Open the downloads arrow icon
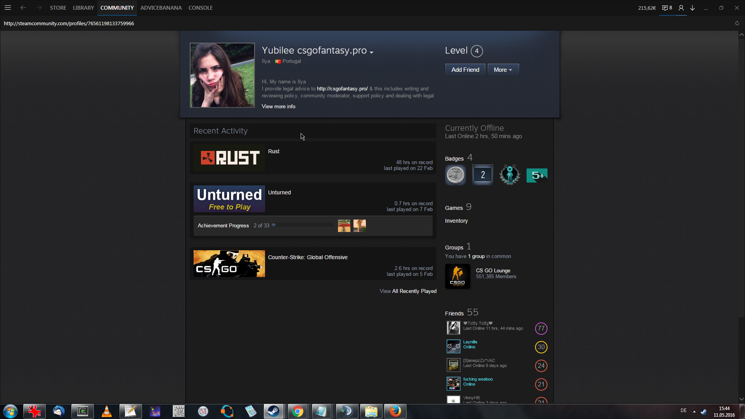The height and width of the screenshot is (419, 745). pos(692,8)
